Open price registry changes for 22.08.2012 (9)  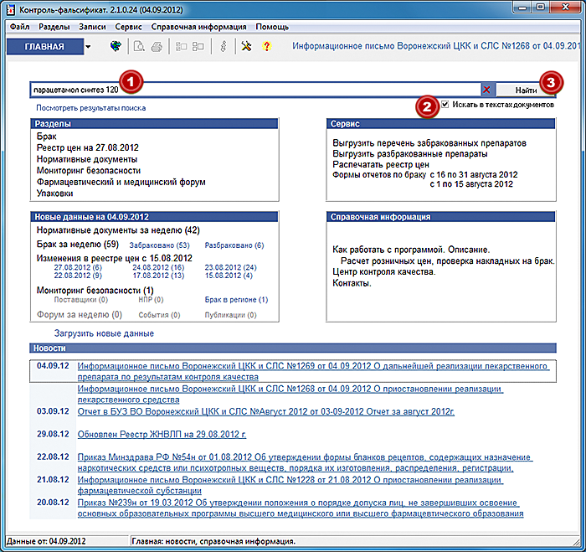pyautogui.click(x=78, y=276)
